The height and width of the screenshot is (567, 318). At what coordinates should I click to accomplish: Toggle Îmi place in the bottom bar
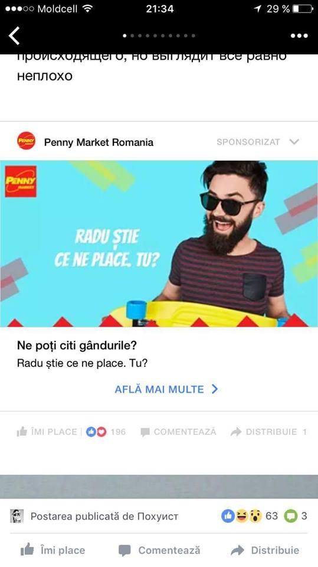pyautogui.click(x=53, y=550)
